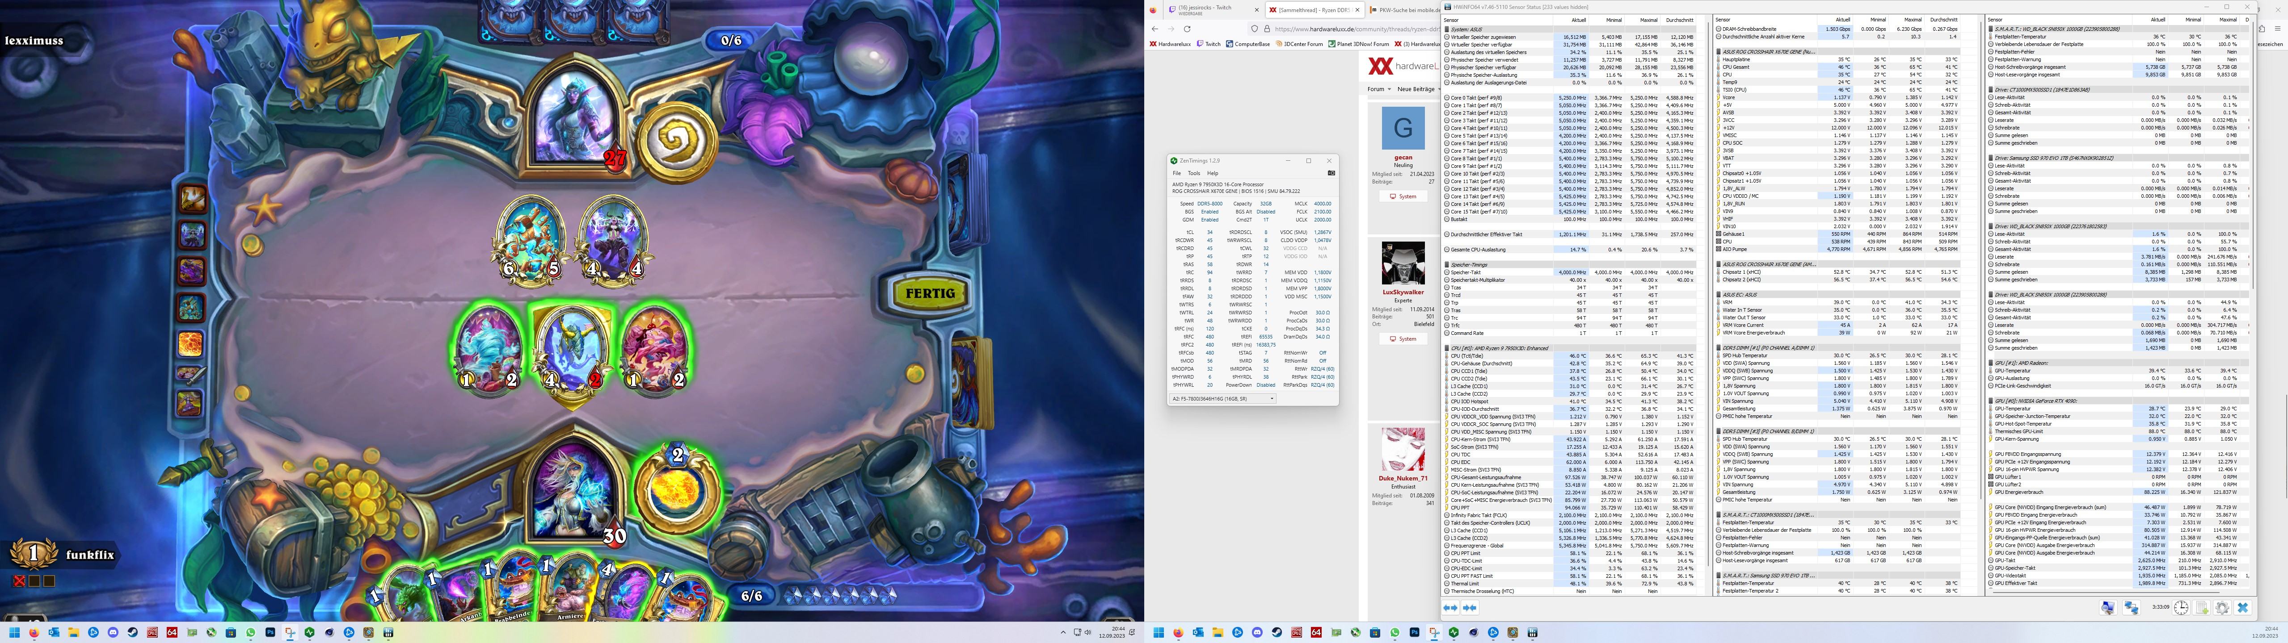Click HWiNFO log file plus icon

coord(2202,608)
